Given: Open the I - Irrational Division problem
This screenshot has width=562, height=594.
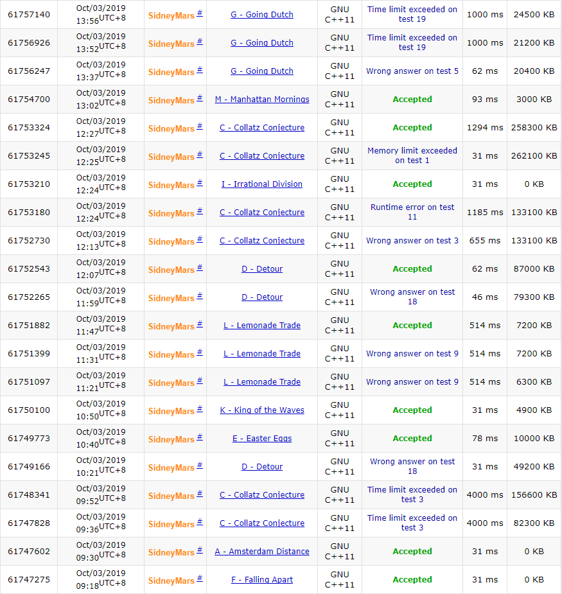Looking at the screenshot, I should 262,184.
